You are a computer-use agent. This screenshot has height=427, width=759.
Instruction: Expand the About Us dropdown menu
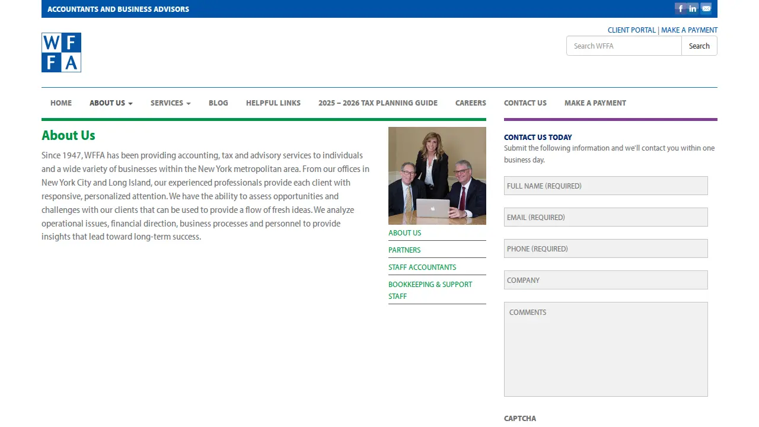111,103
